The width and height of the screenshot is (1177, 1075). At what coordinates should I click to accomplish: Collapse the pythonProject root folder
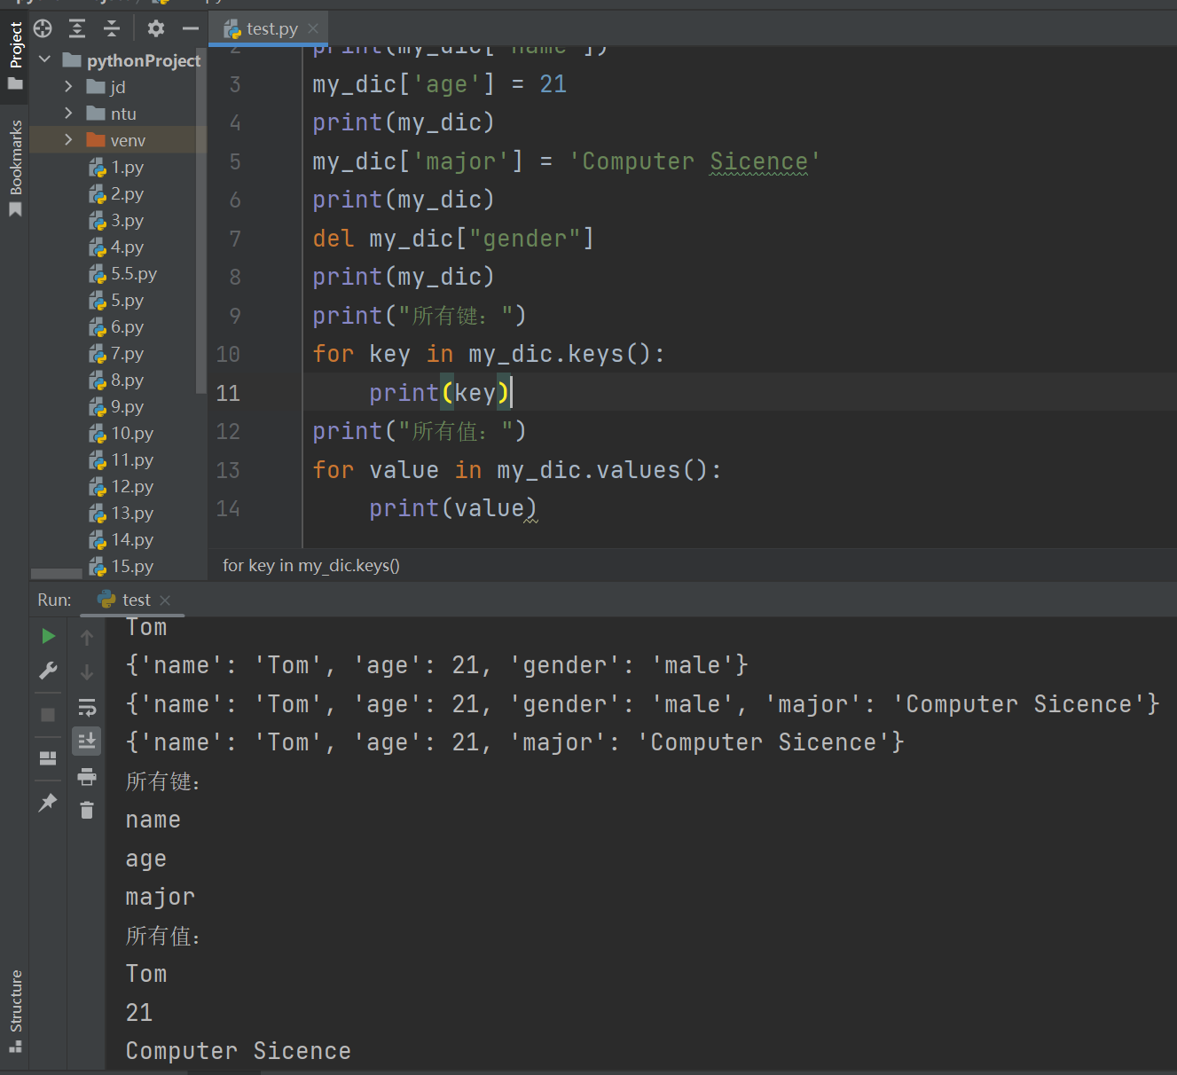45,59
